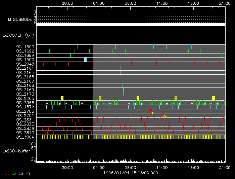Click the white TM SUBMODE bar
The height and width of the screenshot is (179, 235).
click(131, 24)
